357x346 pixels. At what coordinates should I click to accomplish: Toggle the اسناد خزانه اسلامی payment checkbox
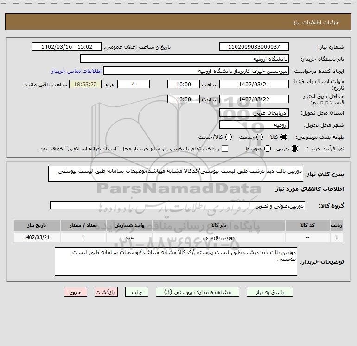point(225,149)
